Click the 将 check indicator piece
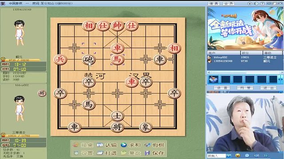This screenshot has width=284, height=159. click(x=42, y=93)
